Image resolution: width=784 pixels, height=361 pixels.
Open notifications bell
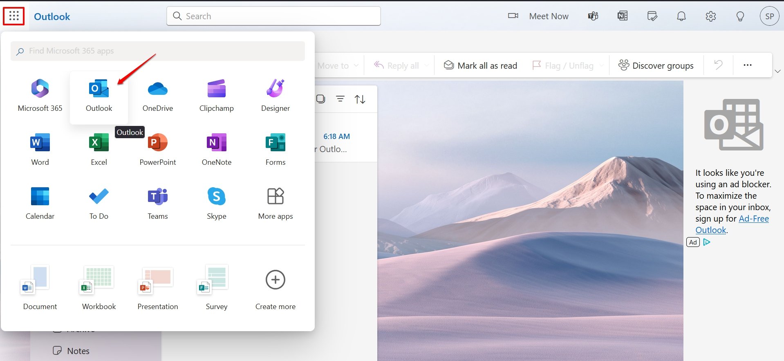(681, 16)
